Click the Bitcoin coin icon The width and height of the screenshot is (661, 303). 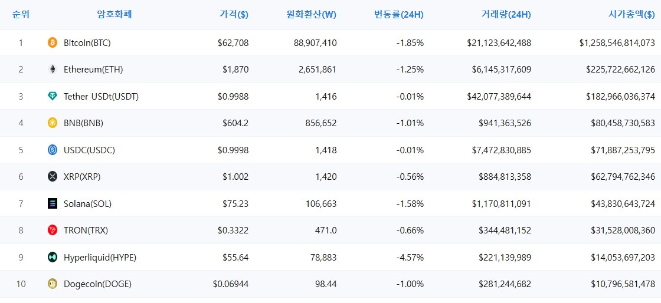[x=53, y=42]
